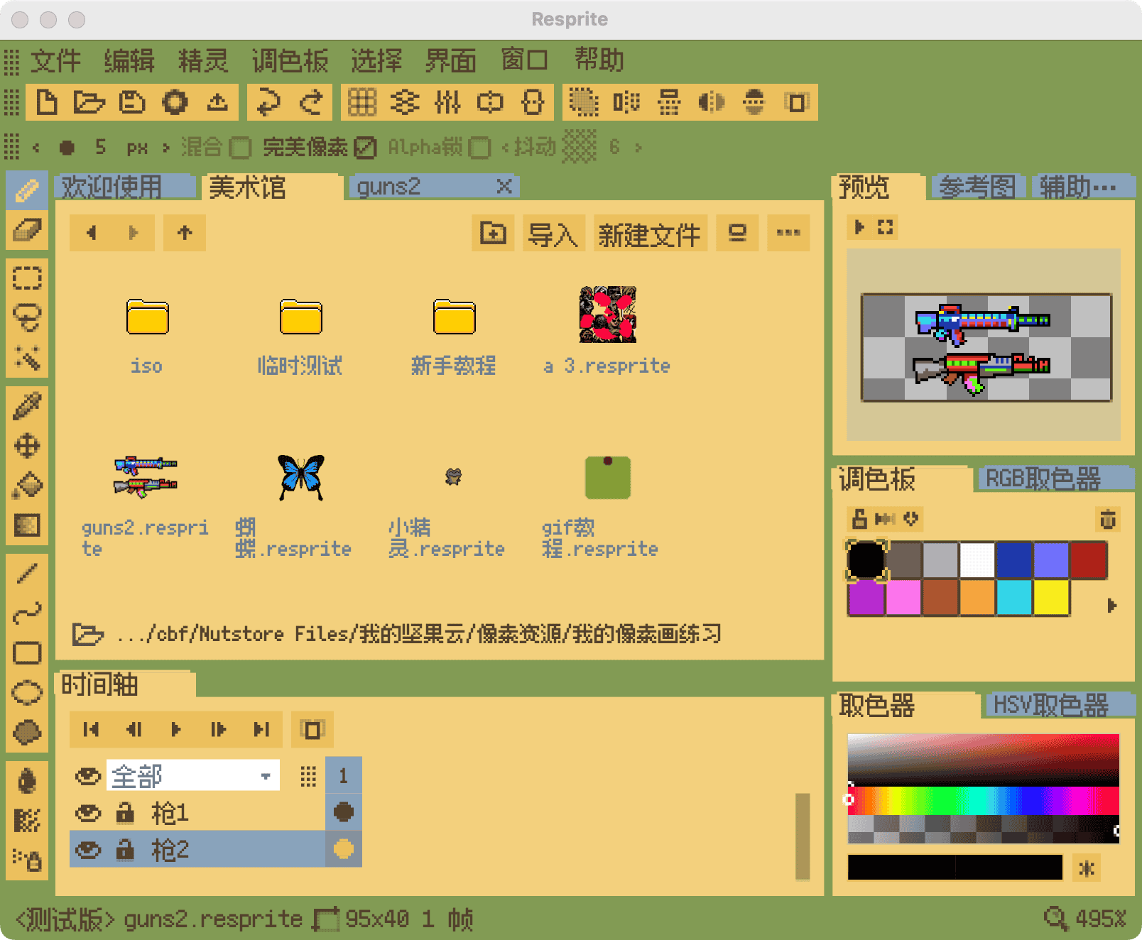Click the 新建文件 button
1142x940 pixels.
coord(649,234)
